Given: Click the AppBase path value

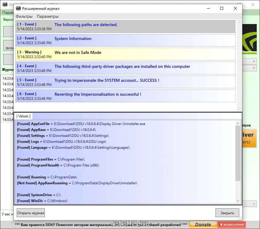Looking at the screenshot, I should (x=73, y=130).
